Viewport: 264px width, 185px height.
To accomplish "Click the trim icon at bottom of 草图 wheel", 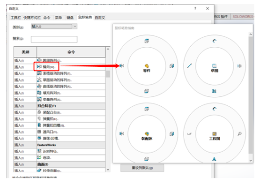I will point(214,91).
